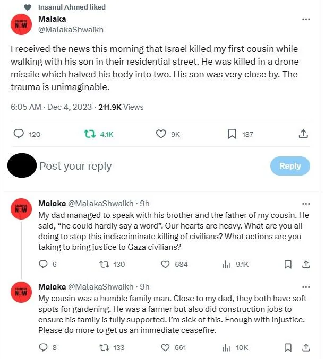This screenshot has height=359, width=325.
Task: Bookmark the "My dad managed" reply
Action: click(x=288, y=265)
